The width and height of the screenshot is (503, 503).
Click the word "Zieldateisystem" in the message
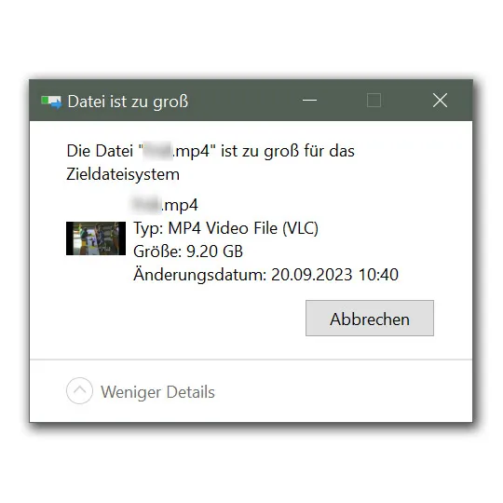[x=123, y=174]
